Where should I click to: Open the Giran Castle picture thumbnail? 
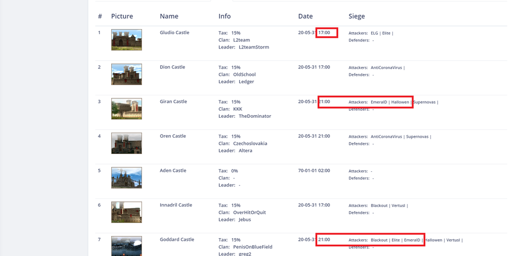coord(126,109)
